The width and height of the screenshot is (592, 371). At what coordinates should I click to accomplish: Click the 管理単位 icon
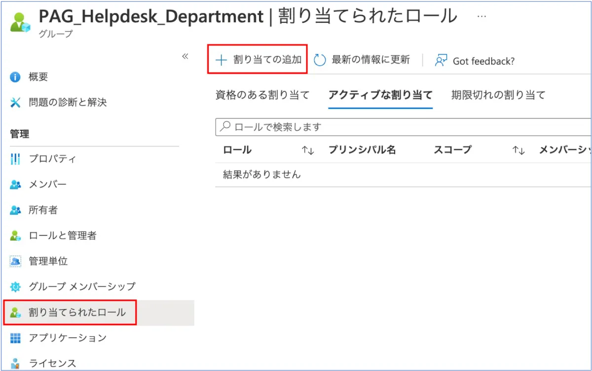click(16, 261)
